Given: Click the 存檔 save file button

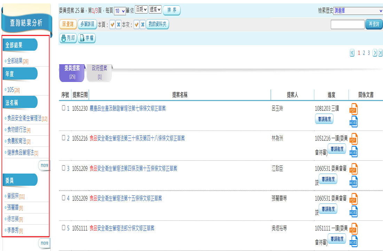Looking at the screenshot, I should click(87, 38).
